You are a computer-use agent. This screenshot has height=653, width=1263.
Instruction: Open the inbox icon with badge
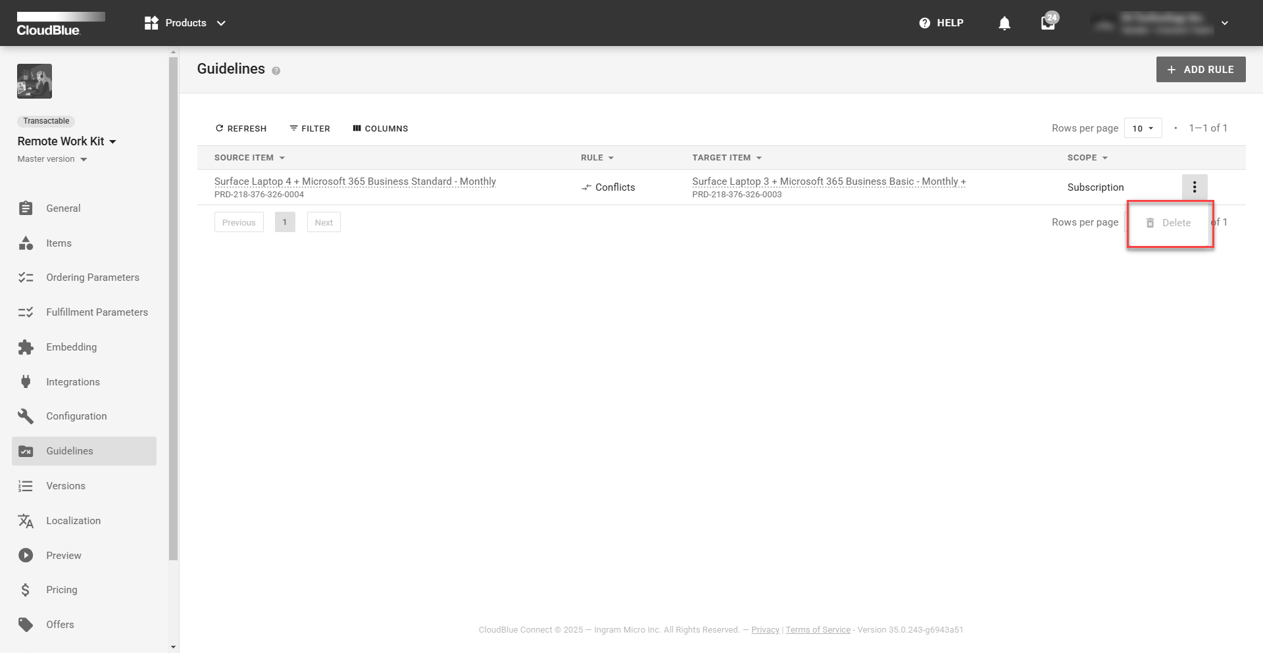tap(1049, 22)
